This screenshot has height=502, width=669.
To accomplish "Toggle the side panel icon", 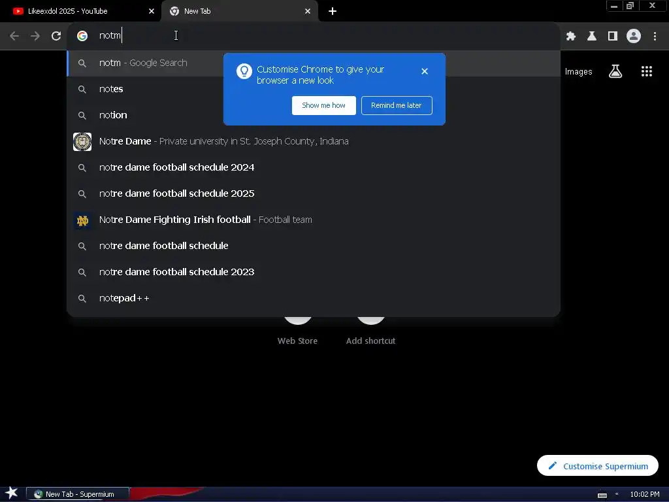I will (x=613, y=36).
